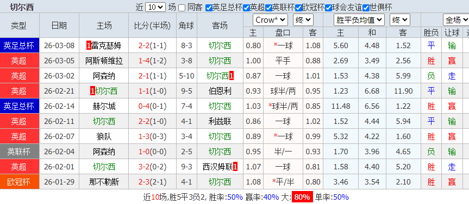Click score 1-4(1-2) of 阿斯顿维拉 match
This screenshot has height=204, width=469.
(152, 61)
